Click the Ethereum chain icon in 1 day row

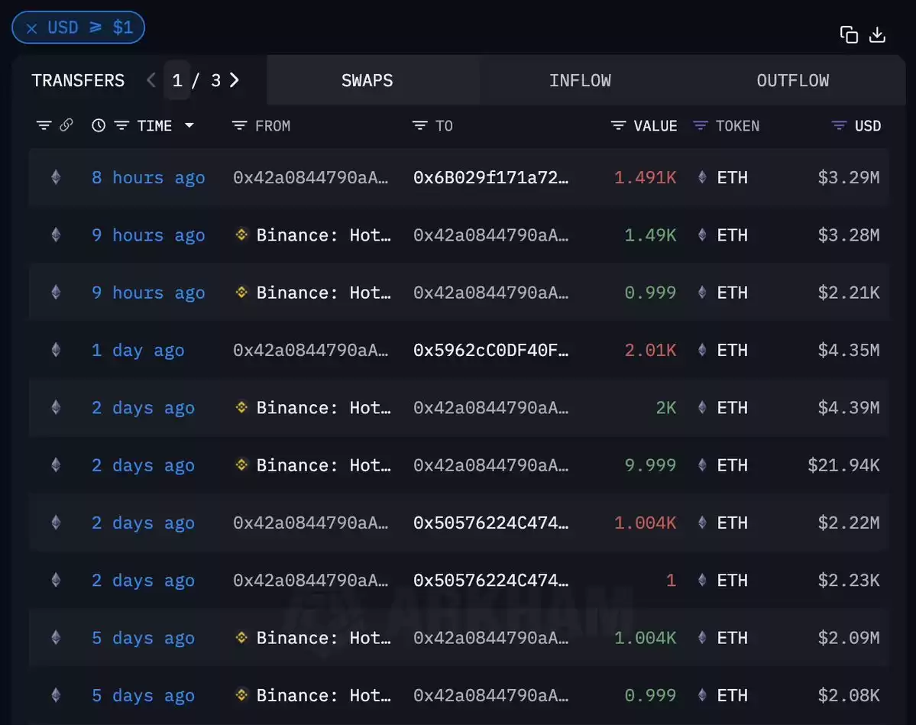[x=56, y=349]
